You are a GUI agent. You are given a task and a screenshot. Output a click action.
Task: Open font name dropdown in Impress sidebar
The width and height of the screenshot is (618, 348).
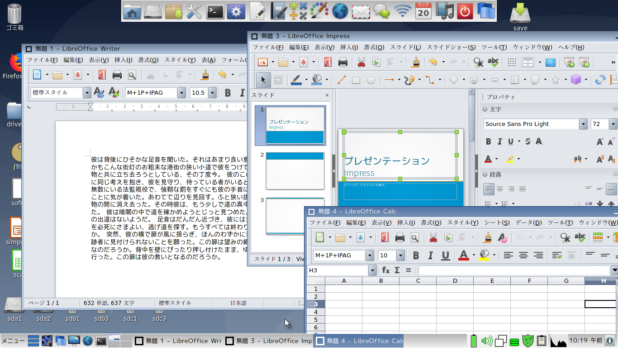[583, 124]
